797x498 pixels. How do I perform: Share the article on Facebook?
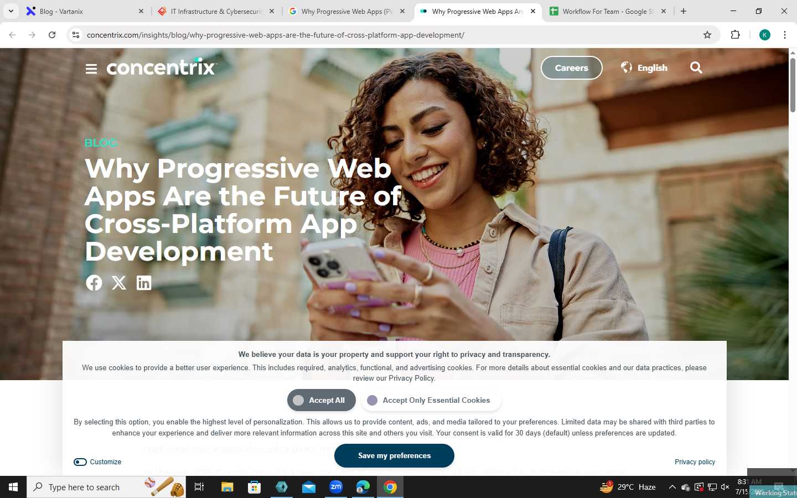coord(94,283)
